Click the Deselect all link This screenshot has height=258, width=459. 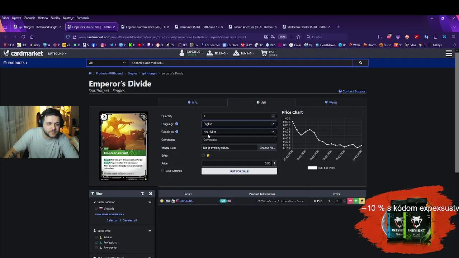coord(129,220)
